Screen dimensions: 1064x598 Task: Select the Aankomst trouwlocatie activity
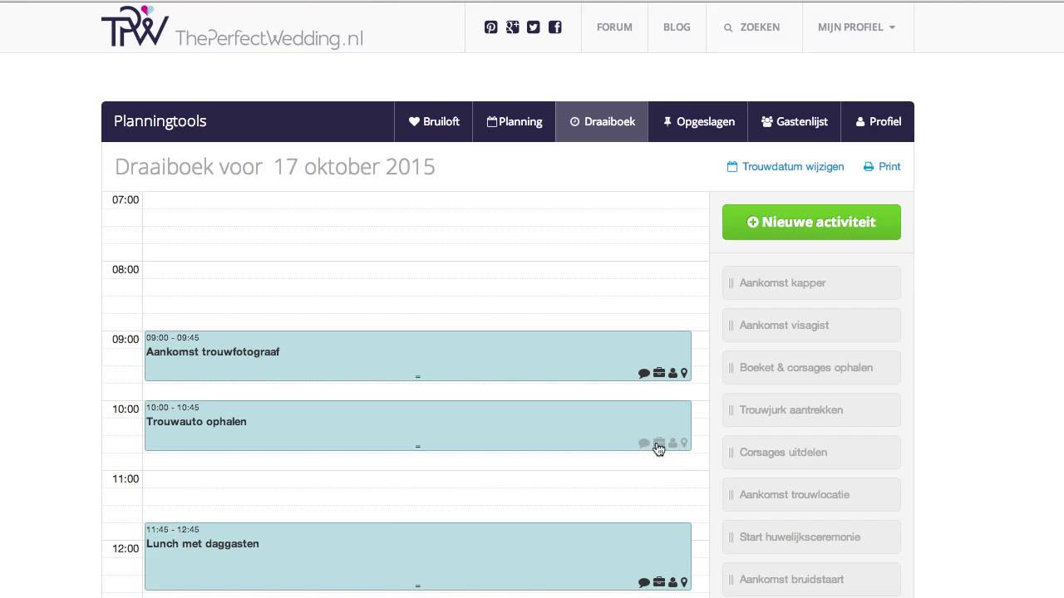click(x=811, y=495)
